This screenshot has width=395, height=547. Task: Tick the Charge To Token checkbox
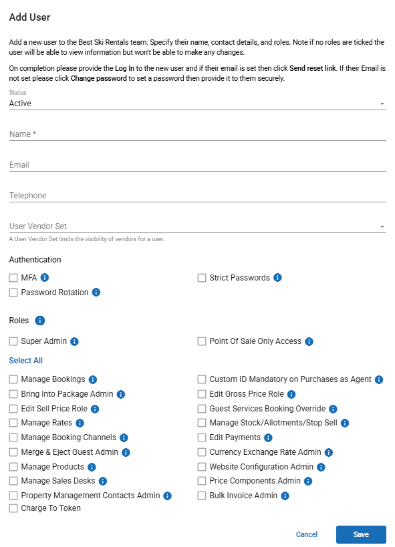[x=13, y=508]
